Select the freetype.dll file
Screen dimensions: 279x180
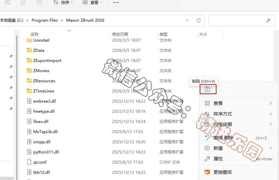point(44,111)
